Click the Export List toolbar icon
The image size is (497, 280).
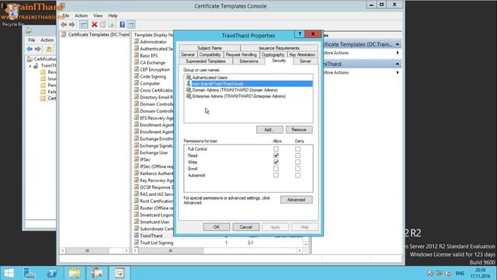coord(111,24)
